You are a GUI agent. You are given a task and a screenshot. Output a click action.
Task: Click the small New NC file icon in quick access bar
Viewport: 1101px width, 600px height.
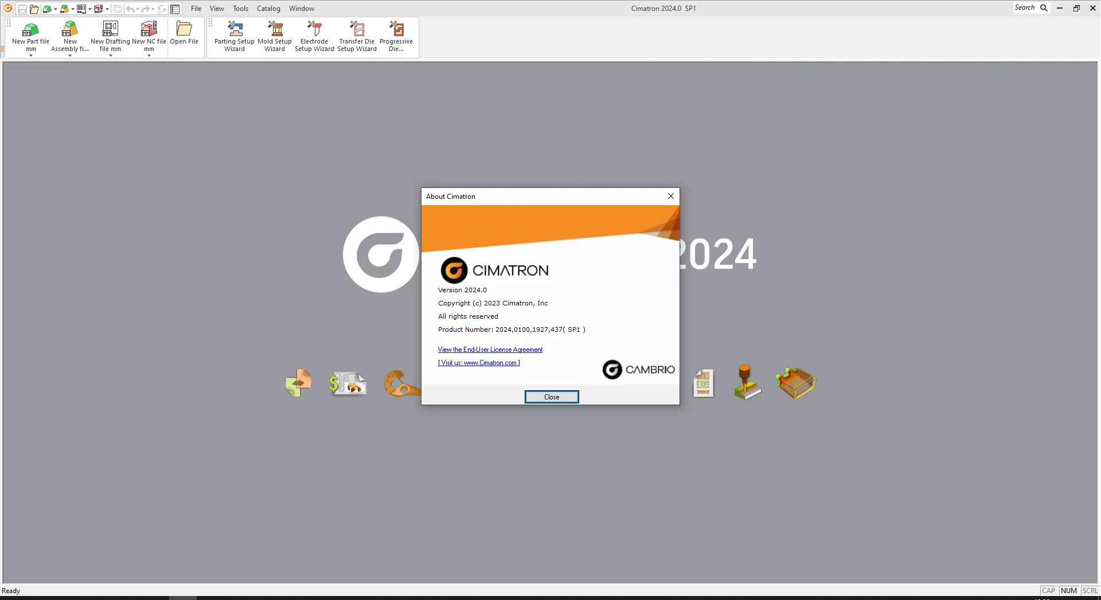click(99, 9)
